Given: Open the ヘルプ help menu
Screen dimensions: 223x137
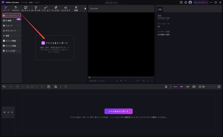Looking at the screenshot, I should 37,2.
